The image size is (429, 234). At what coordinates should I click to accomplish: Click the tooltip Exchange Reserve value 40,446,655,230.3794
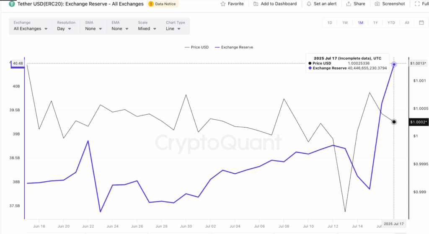(367, 68)
